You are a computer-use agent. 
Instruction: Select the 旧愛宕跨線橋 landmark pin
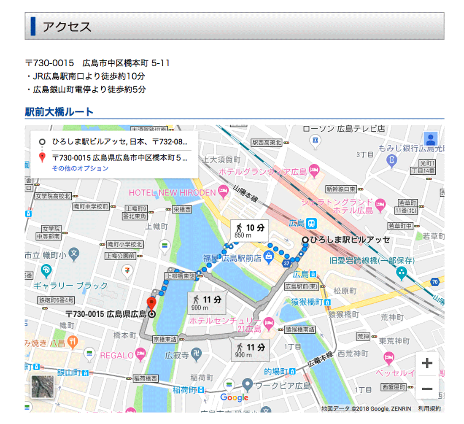tap(401, 273)
